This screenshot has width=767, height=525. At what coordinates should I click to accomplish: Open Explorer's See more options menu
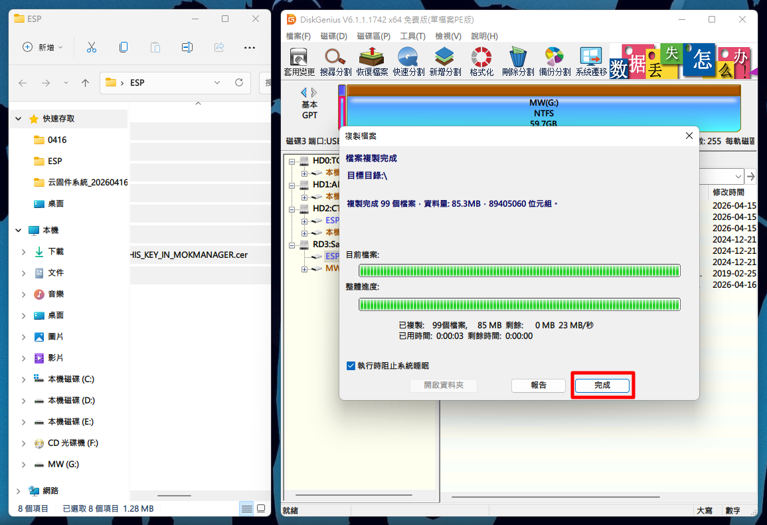[250, 47]
